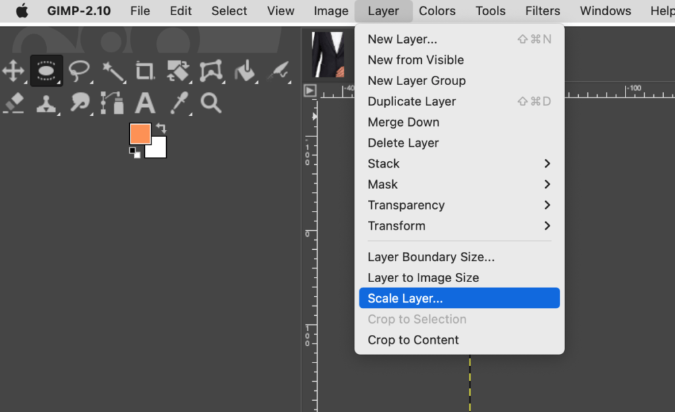Reset colors to default black and white
Viewport: 675px width, 412px height.
[x=134, y=153]
